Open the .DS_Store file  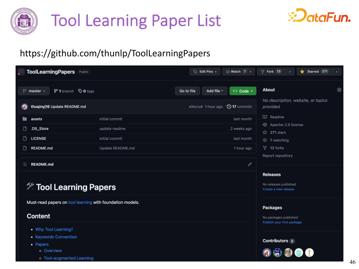(40, 129)
